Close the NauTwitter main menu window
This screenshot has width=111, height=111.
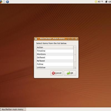click(x=76, y=39)
